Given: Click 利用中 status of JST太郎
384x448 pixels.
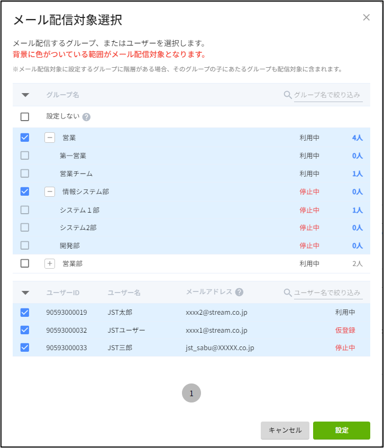Looking at the screenshot, I should tap(345, 313).
